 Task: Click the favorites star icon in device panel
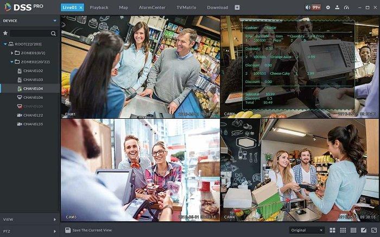pyautogui.click(x=5, y=33)
